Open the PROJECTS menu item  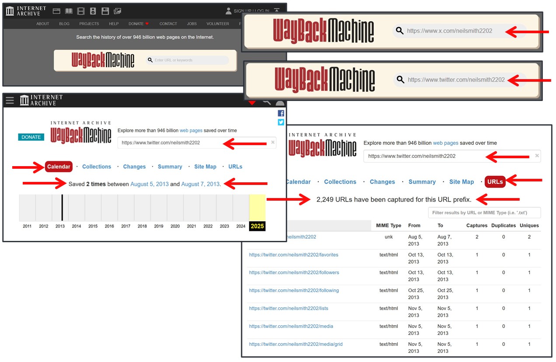point(89,24)
